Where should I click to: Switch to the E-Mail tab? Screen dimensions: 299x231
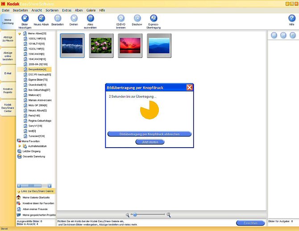point(8,73)
